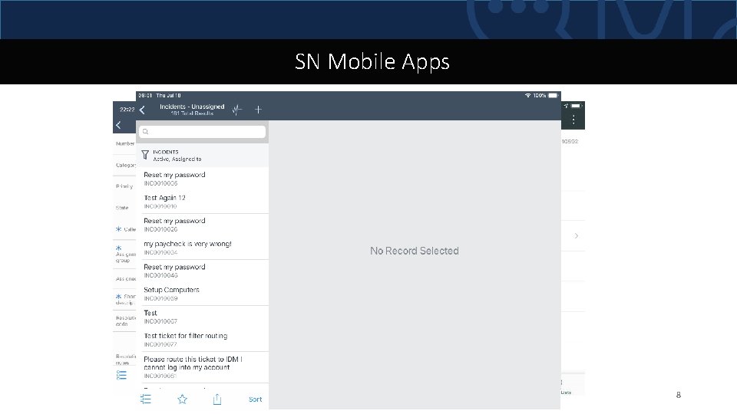Open three-dot menu in background right screen
The width and height of the screenshot is (737, 414).
[573, 120]
